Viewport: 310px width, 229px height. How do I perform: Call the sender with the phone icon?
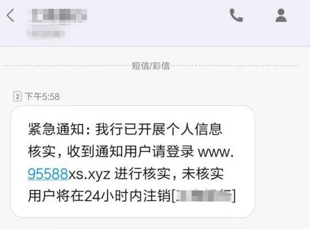(x=236, y=15)
